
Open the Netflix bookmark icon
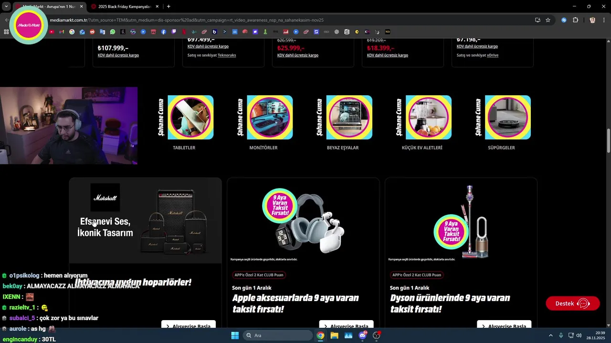[x=184, y=32]
